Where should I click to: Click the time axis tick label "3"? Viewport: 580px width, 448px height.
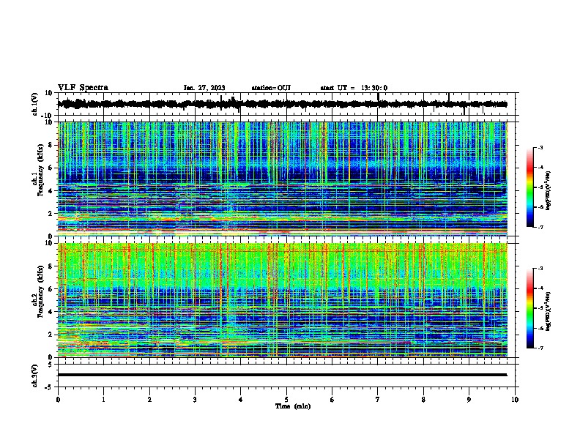195,400
